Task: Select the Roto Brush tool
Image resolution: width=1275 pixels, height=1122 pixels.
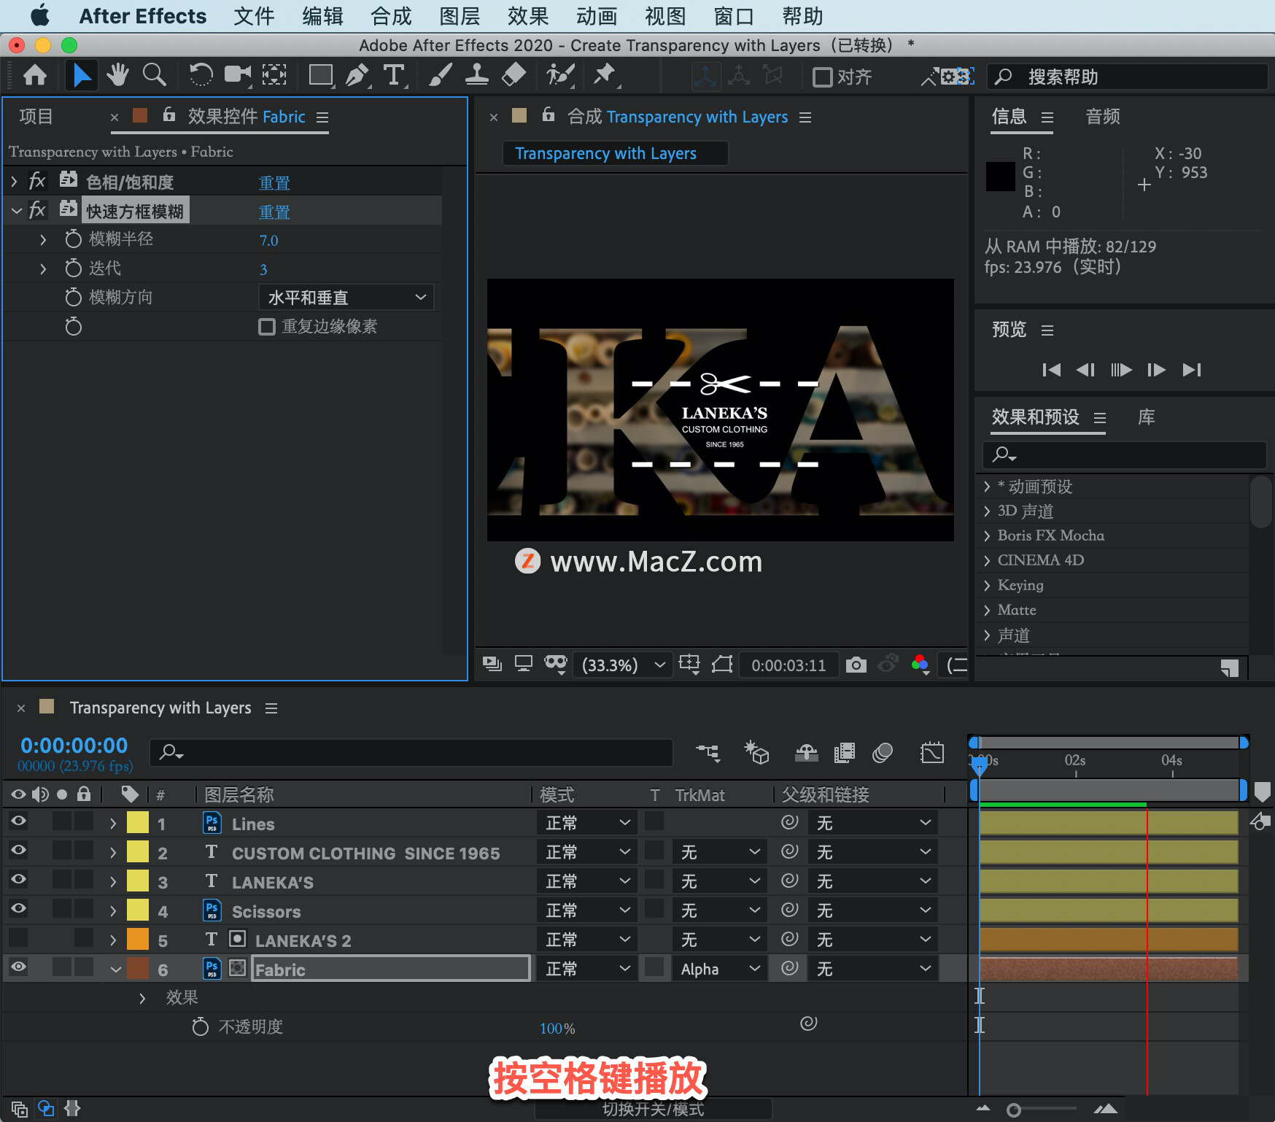Action: pyautogui.click(x=560, y=75)
